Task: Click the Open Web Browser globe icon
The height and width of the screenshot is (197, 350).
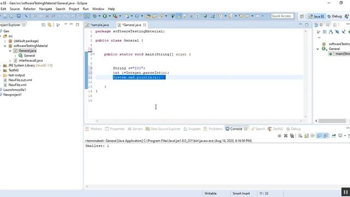Action: pyautogui.click(x=205, y=16)
